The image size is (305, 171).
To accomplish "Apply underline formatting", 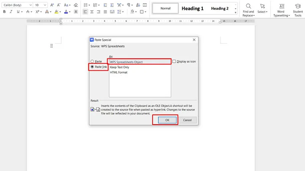I will click(18, 12).
